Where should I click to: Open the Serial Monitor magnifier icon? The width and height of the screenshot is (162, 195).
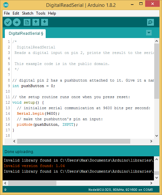(x=150, y=22)
